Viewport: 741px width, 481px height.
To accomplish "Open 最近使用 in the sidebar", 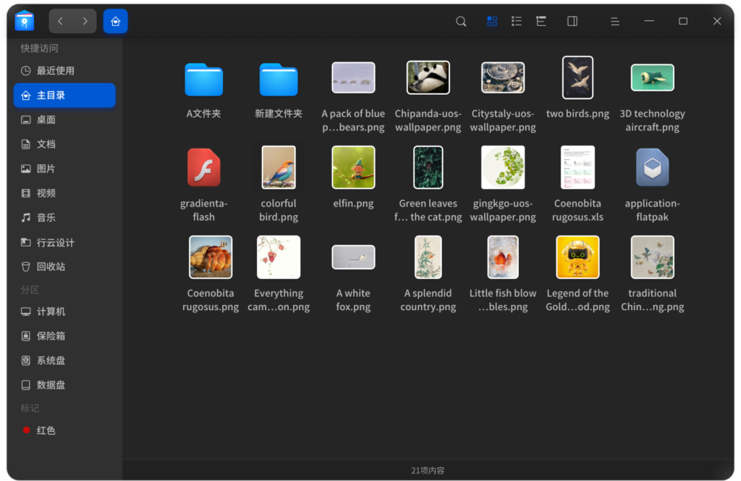I will pyautogui.click(x=56, y=71).
